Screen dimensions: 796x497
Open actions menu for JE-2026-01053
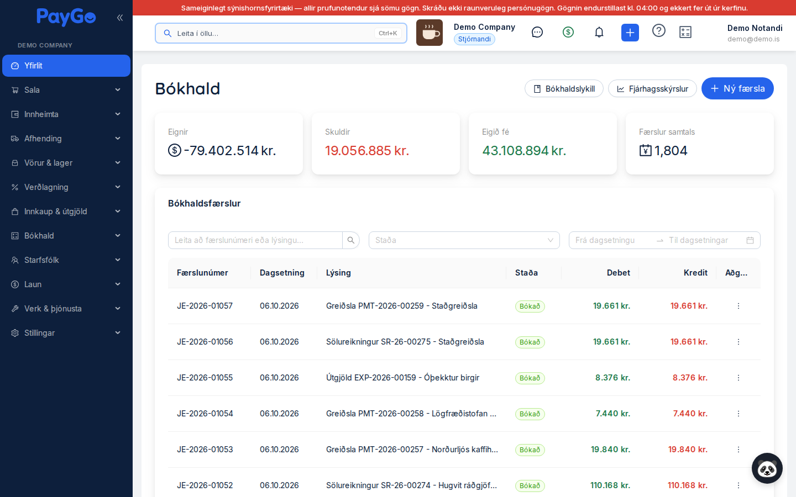739,450
